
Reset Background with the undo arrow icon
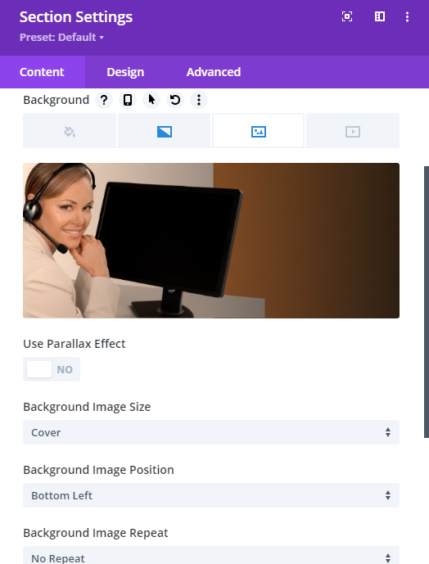click(175, 100)
